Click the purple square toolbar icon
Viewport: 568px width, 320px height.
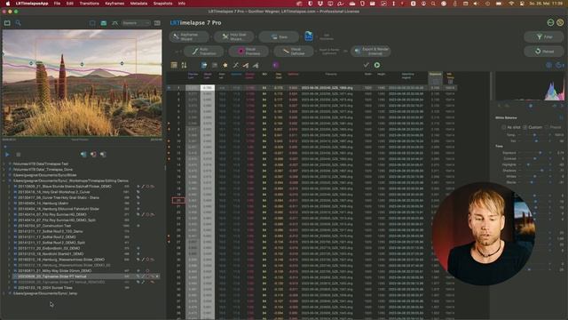click(276, 65)
